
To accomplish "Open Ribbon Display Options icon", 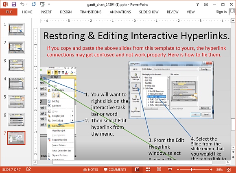I will click(206, 4).
